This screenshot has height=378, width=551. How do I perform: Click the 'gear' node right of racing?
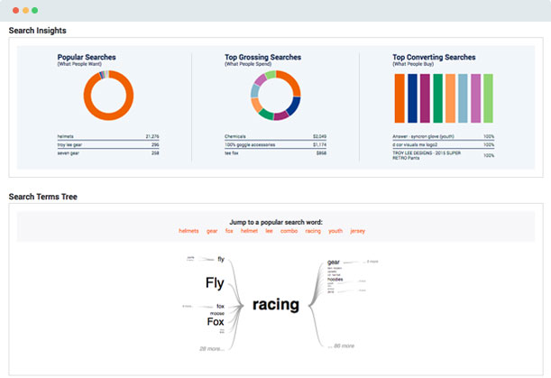[334, 263]
